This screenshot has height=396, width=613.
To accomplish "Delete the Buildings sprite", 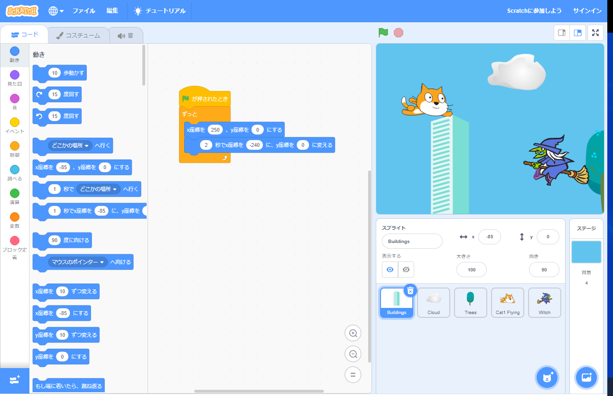I will (x=410, y=290).
